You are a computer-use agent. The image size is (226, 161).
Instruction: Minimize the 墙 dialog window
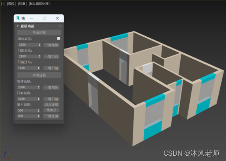32,18
